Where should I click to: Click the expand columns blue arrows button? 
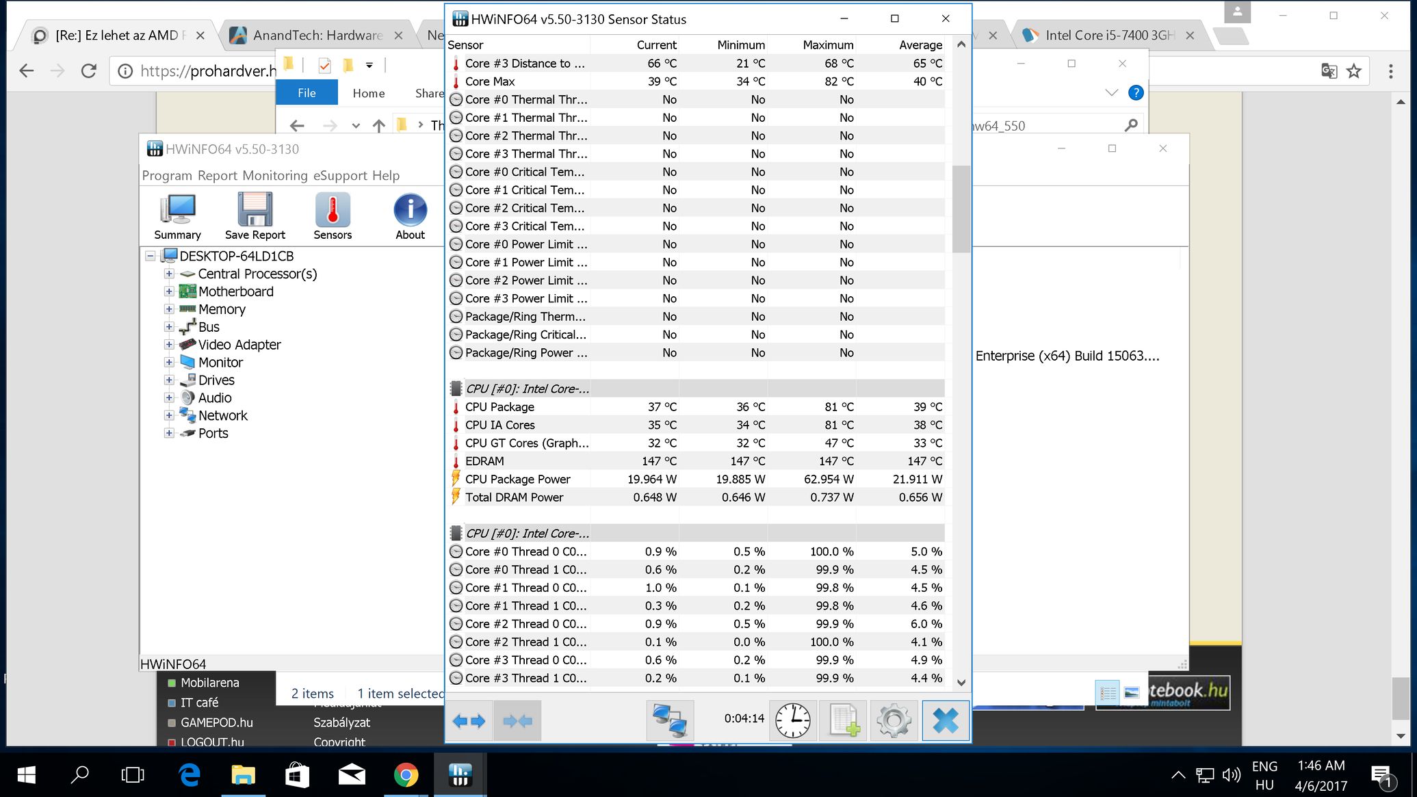pos(469,720)
